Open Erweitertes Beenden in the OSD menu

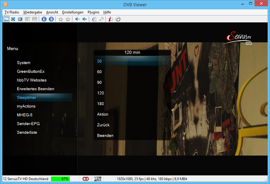(x=35, y=89)
